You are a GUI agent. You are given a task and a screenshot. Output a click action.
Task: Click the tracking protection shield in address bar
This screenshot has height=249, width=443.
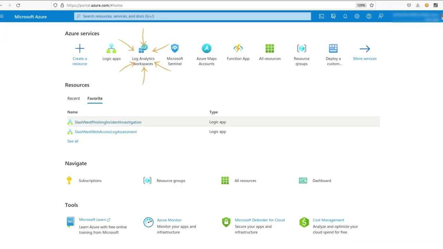[55, 5]
